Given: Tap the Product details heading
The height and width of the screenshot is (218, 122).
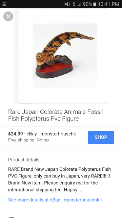Looking at the screenshot, I should pyautogui.click(x=24, y=160).
